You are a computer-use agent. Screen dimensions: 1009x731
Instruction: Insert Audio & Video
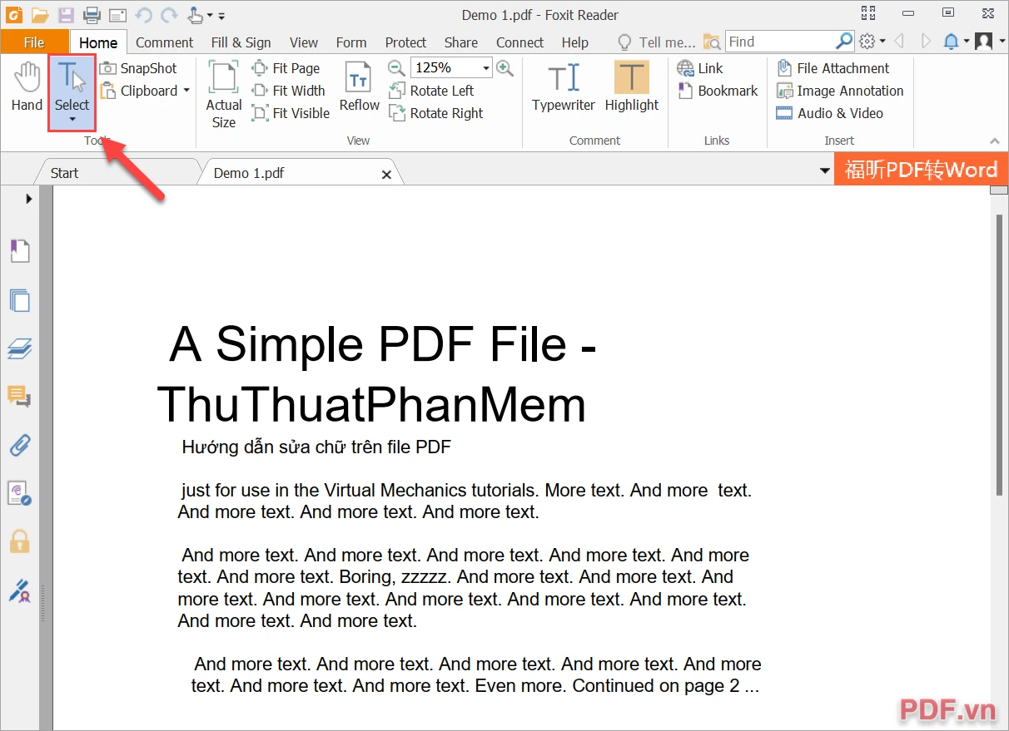(830, 113)
